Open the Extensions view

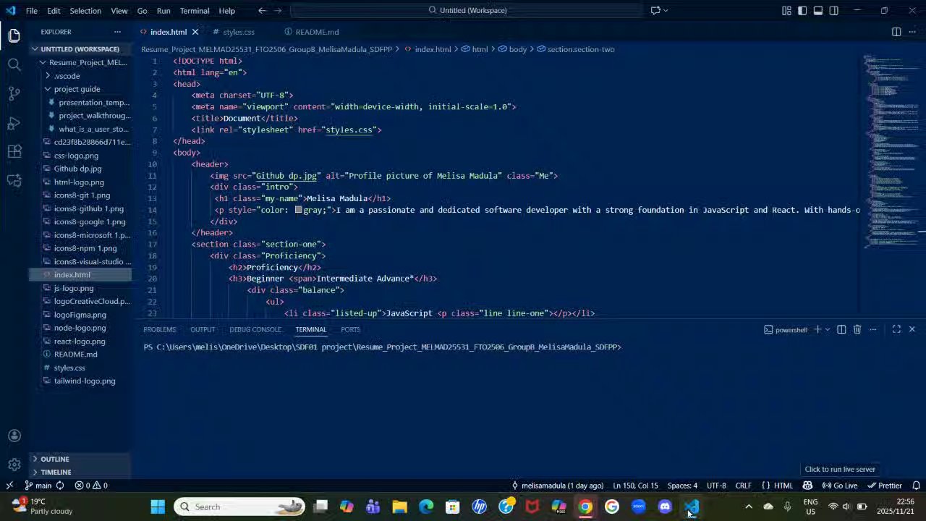(14, 152)
